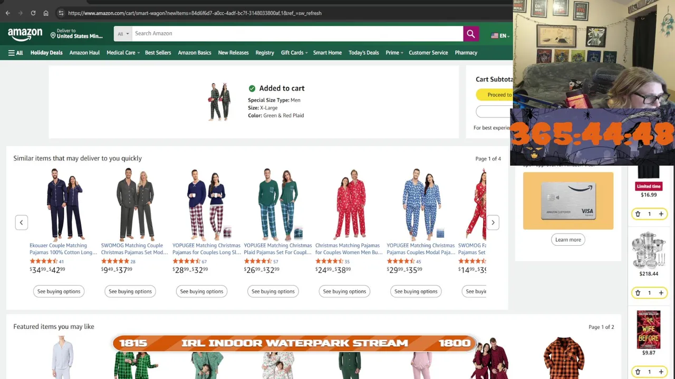Open New Releases
675x379 pixels.
233,53
